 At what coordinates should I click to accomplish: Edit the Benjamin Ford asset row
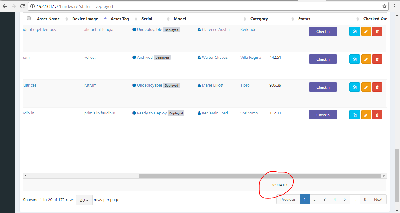coord(366,115)
